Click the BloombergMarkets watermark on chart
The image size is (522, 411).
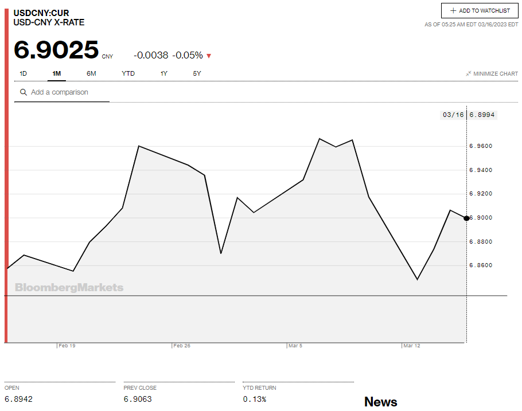(69, 287)
